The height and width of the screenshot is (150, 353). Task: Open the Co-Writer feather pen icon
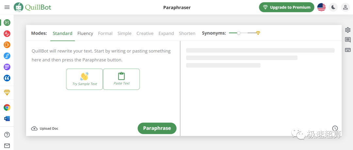tap(7, 56)
